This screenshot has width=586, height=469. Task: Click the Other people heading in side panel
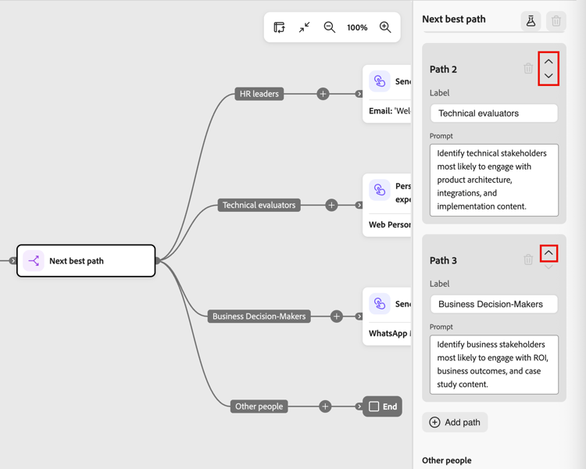pyautogui.click(x=447, y=460)
